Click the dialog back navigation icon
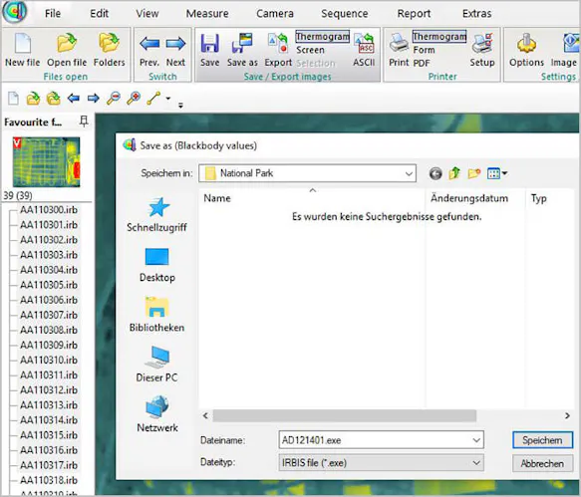 436,173
